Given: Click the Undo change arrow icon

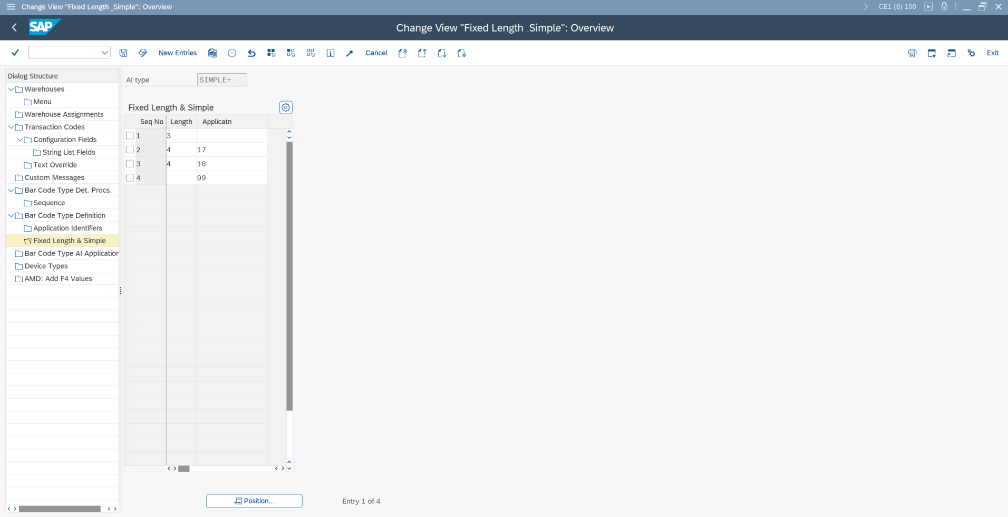Looking at the screenshot, I should 251,53.
